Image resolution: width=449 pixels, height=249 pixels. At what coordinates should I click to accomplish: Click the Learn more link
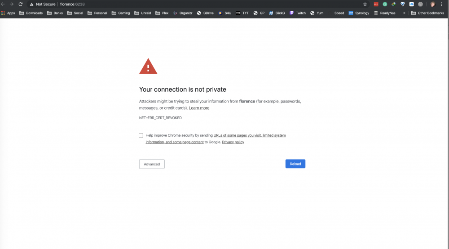[x=199, y=108]
